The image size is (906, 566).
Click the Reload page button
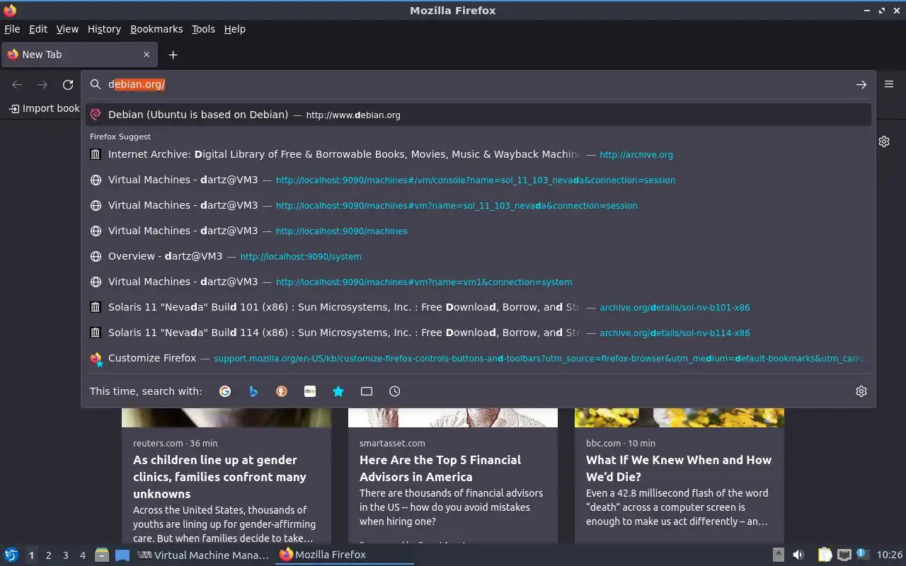coord(68,85)
